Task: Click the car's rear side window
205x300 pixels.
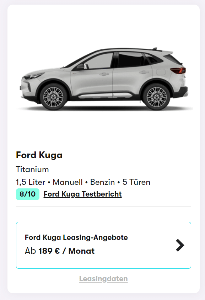Action: pyautogui.click(x=131, y=60)
